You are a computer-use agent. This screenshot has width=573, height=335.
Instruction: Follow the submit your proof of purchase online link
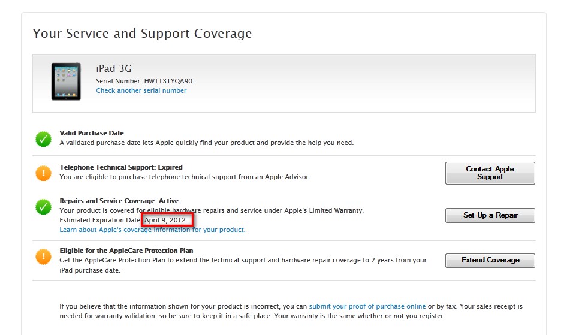(367, 306)
